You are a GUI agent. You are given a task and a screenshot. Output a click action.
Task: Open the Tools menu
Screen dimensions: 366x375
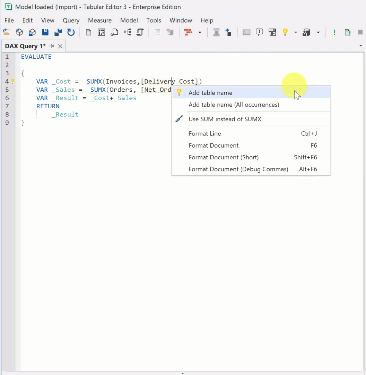154,20
